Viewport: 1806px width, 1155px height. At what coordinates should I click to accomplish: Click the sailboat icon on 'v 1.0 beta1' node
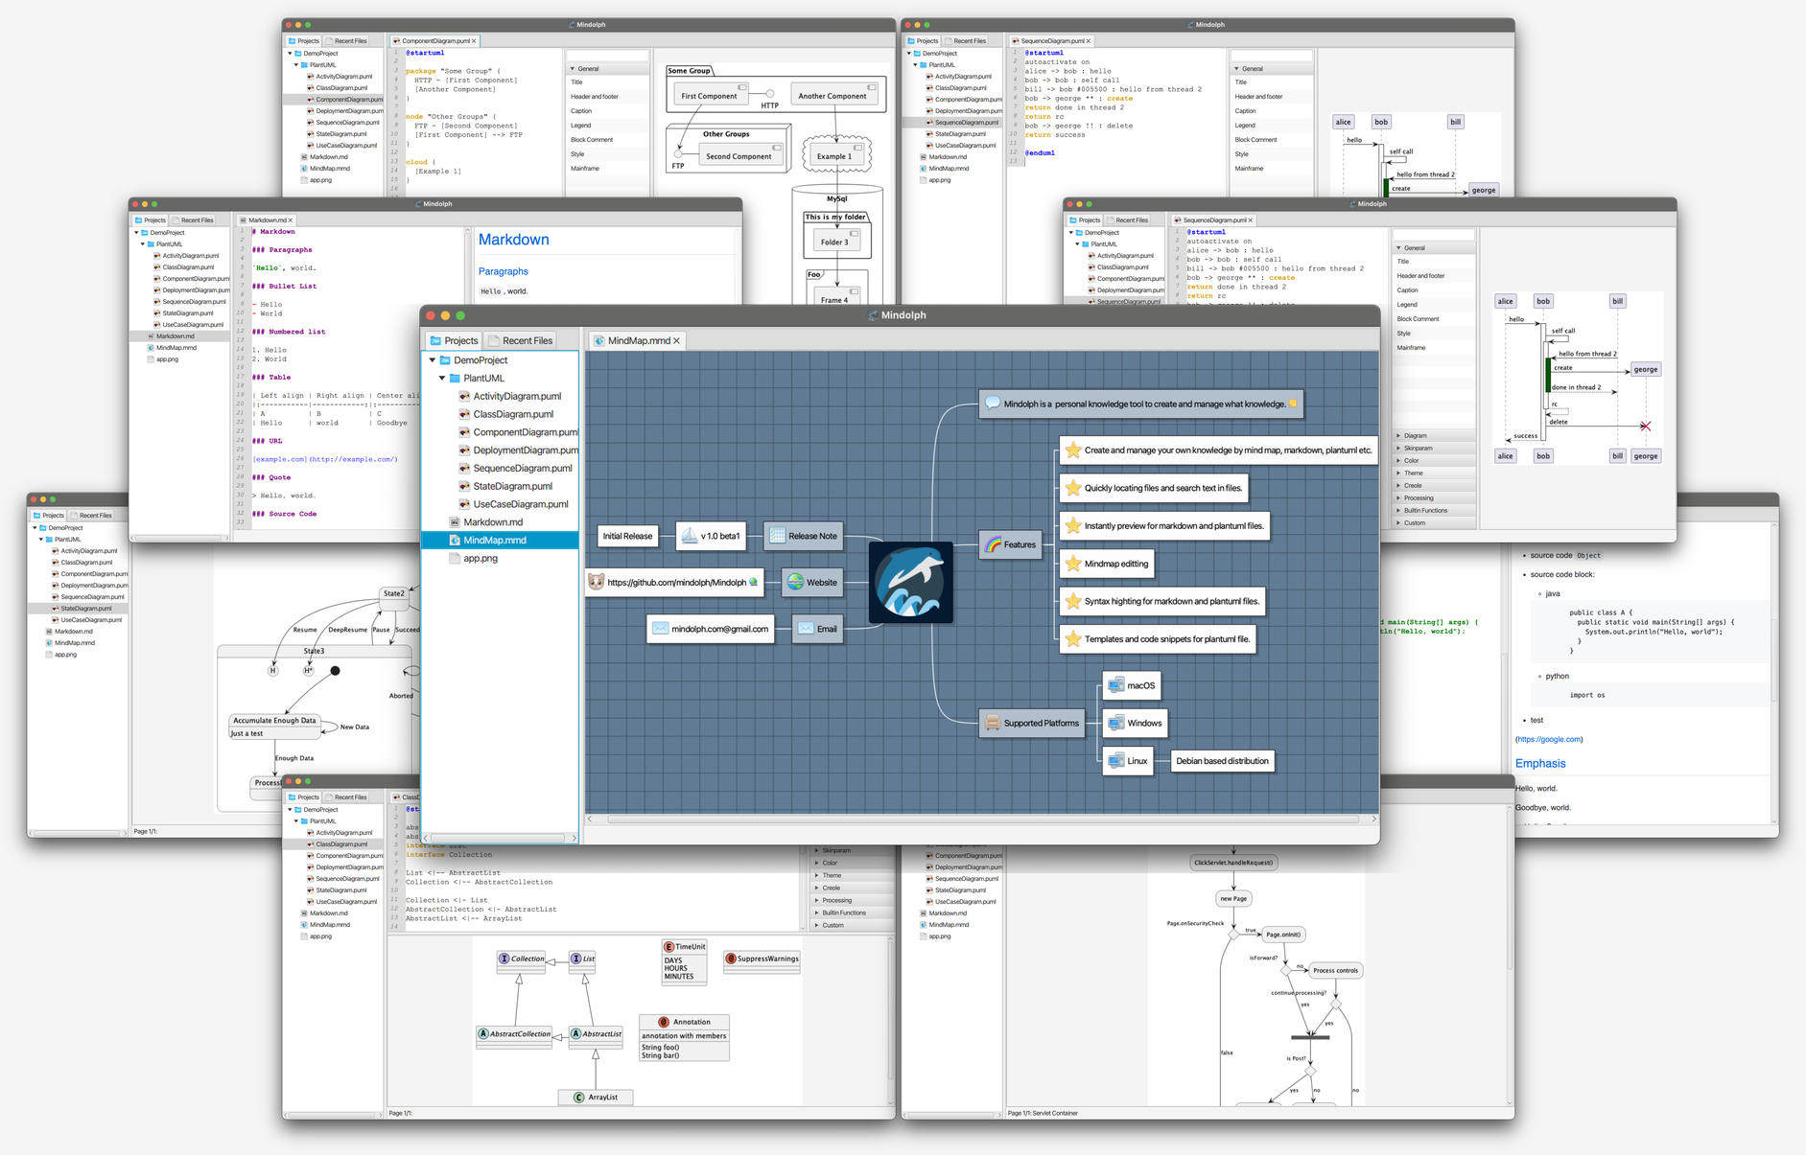689,536
